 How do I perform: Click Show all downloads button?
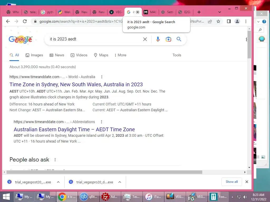(232, 182)
